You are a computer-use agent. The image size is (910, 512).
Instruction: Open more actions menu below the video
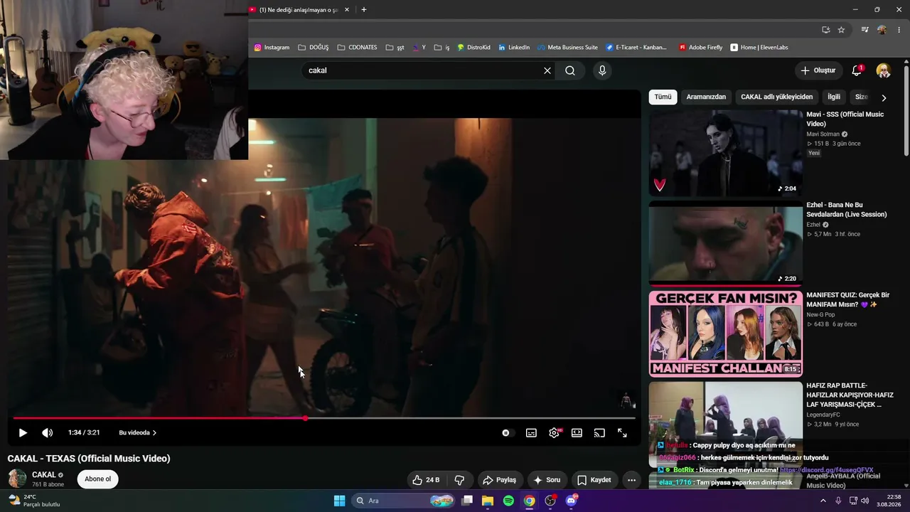631,480
